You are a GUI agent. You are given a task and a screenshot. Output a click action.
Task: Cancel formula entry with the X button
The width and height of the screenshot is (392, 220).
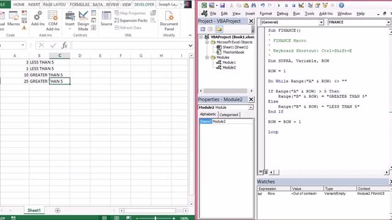[42, 45]
